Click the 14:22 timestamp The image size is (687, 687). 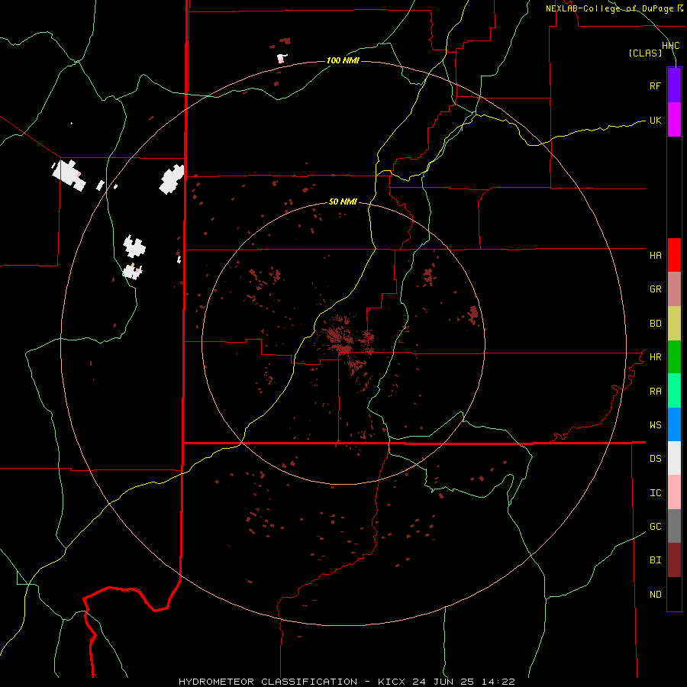[x=498, y=682]
